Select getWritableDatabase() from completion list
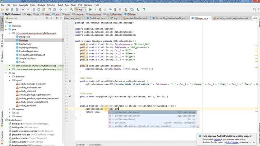 tap(152, 116)
